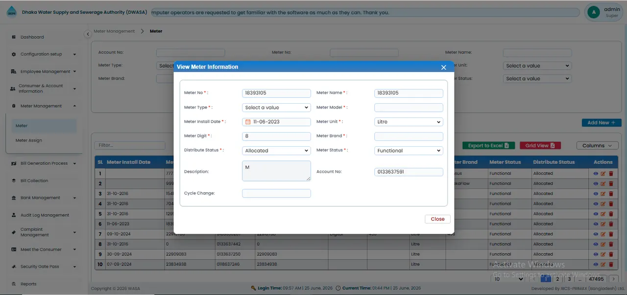
Task: Click the trash icon in table row 9
Action: [611, 254]
